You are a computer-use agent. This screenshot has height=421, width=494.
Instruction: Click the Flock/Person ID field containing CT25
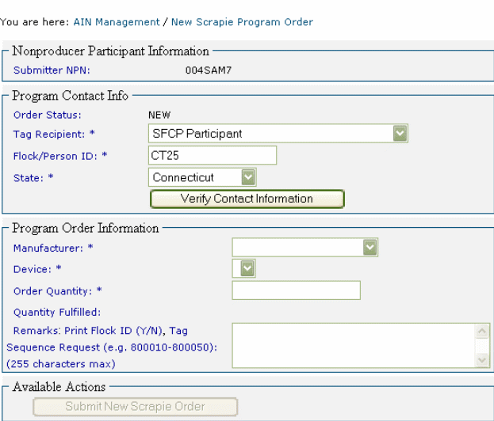[213, 155]
